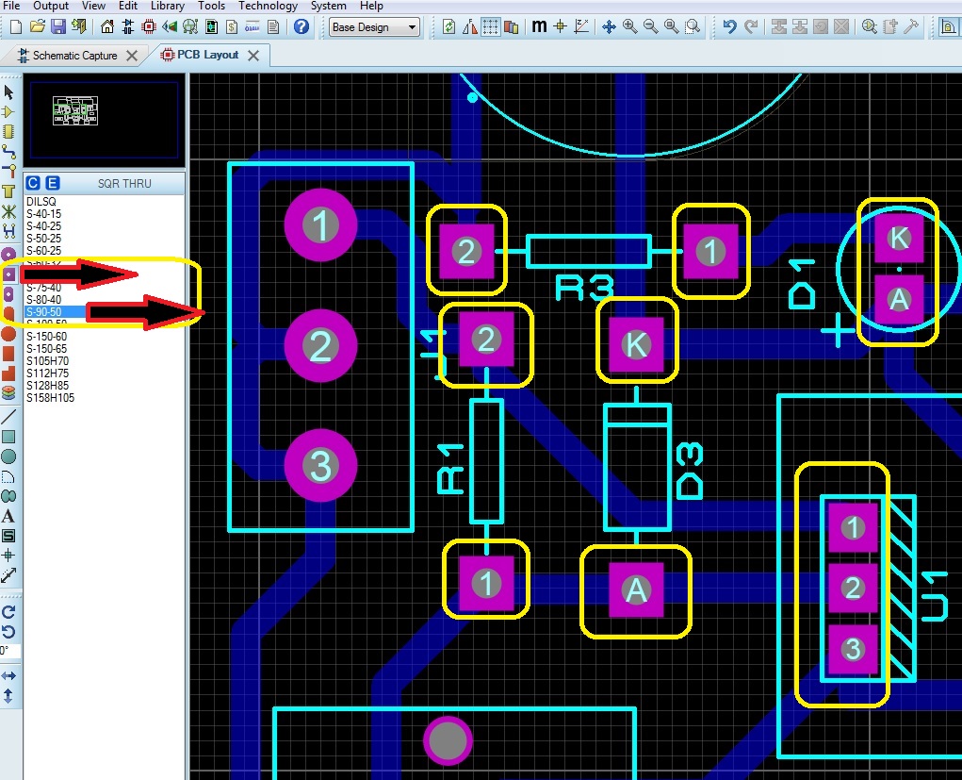Close the Schematic Capture tab
The height and width of the screenshot is (780, 962).
pos(131,56)
